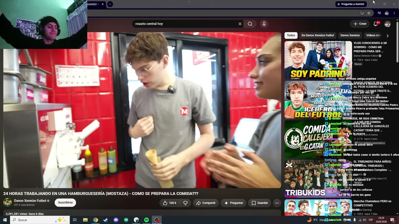
Task: Share the video via Compartir
Action: [x=205, y=203]
